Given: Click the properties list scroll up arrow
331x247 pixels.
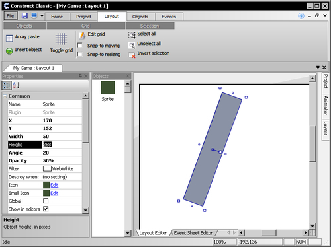Looking at the screenshot, I should click(x=85, y=96).
